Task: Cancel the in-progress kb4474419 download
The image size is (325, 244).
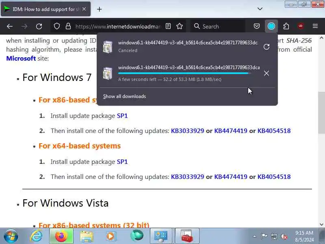Action: coord(266,73)
